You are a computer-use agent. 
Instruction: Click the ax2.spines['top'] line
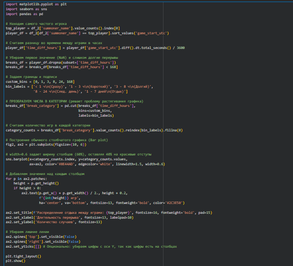41,237
